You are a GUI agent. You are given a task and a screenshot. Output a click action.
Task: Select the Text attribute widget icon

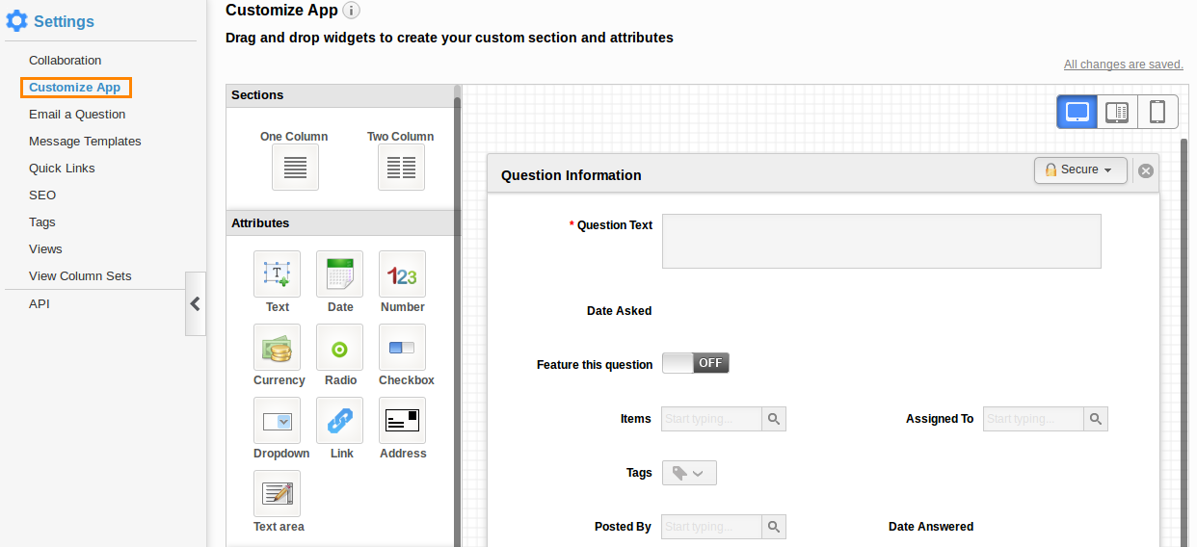pos(277,274)
